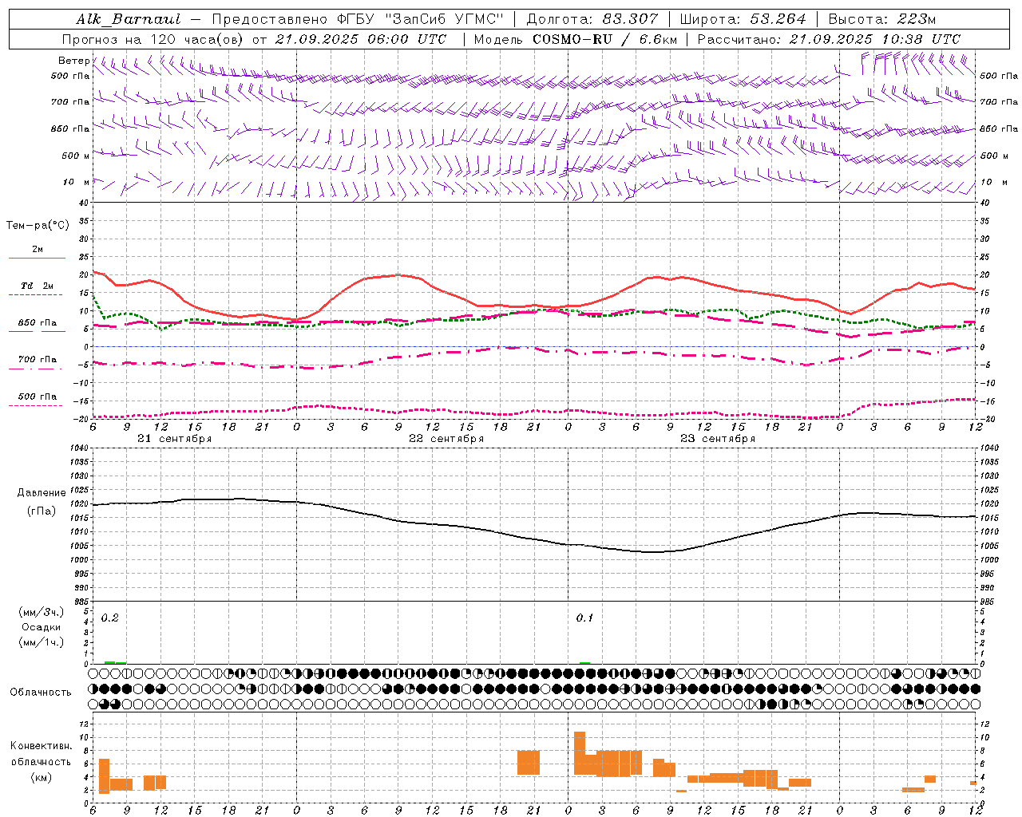Click the Высота: 223м value
The height and width of the screenshot is (817, 1022).
(x=882, y=19)
